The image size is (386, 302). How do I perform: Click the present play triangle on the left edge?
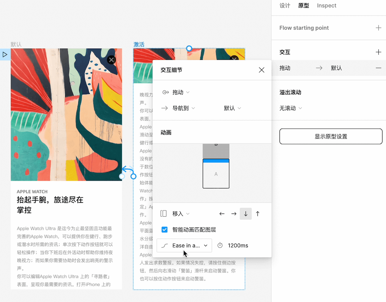pos(5,54)
